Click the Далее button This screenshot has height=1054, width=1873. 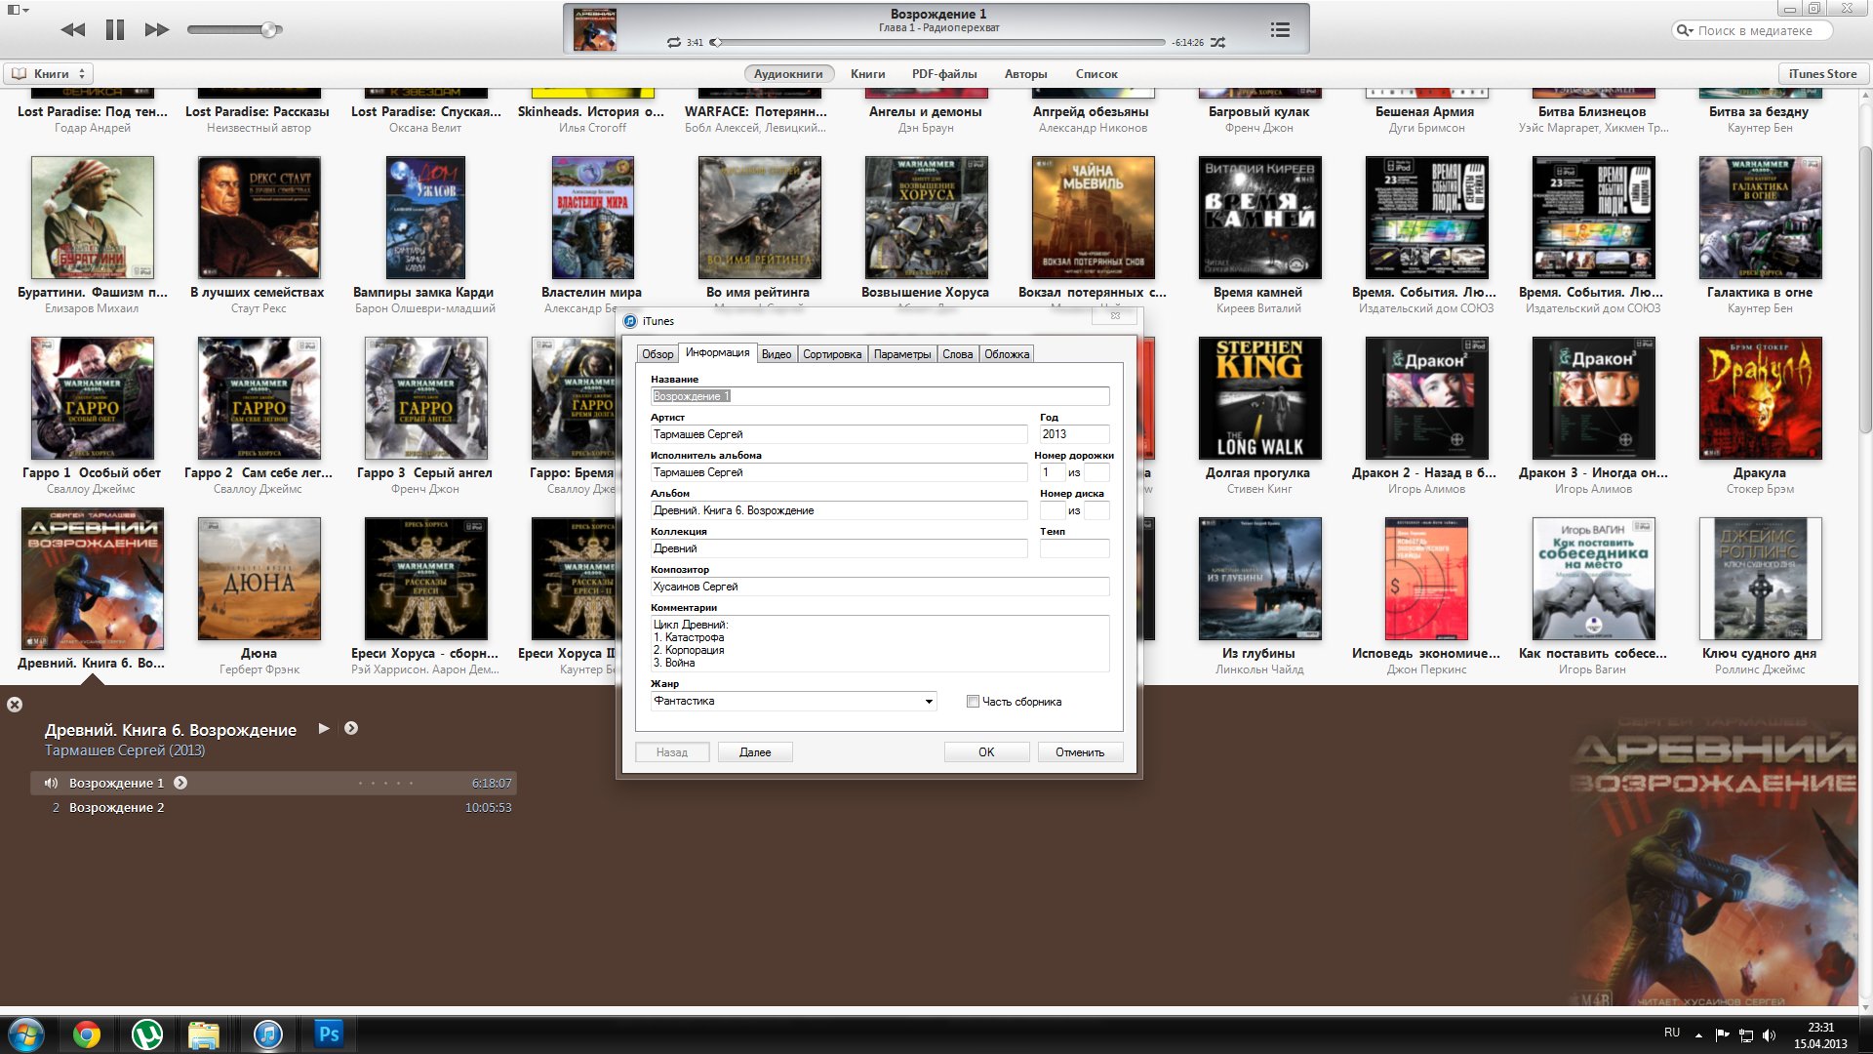click(755, 752)
